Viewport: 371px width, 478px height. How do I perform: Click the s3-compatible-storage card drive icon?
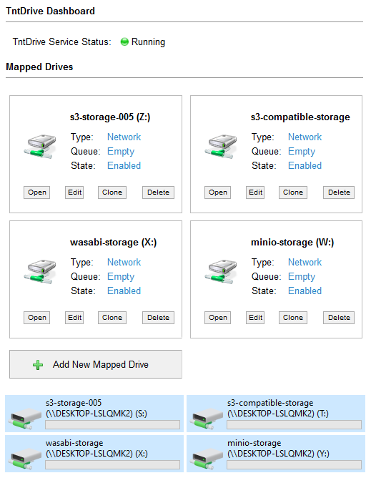[x=221, y=147]
